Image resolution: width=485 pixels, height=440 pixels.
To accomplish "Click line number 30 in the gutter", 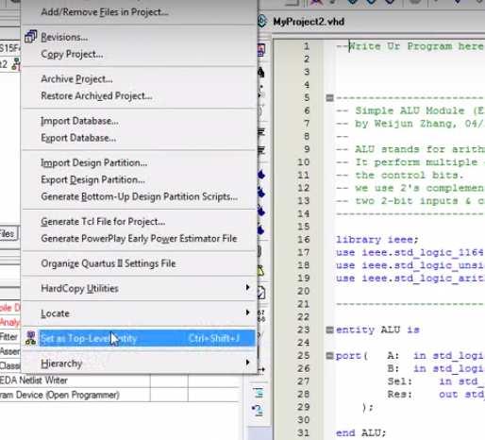I will [x=303, y=420].
